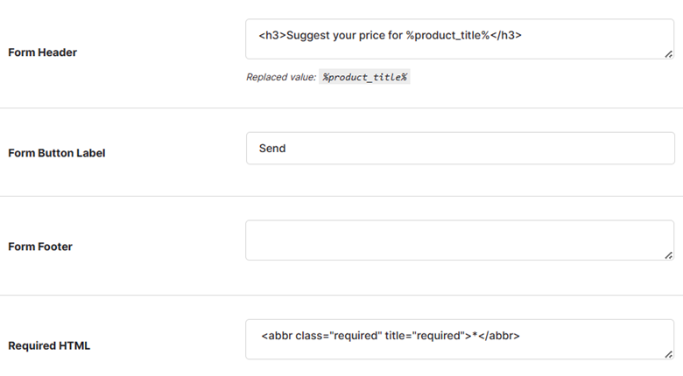Image resolution: width=683 pixels, height=376 pixels.
Task: Click the %product_title% code chip below header
Action: pyautogui.click(x=364, y=77)
